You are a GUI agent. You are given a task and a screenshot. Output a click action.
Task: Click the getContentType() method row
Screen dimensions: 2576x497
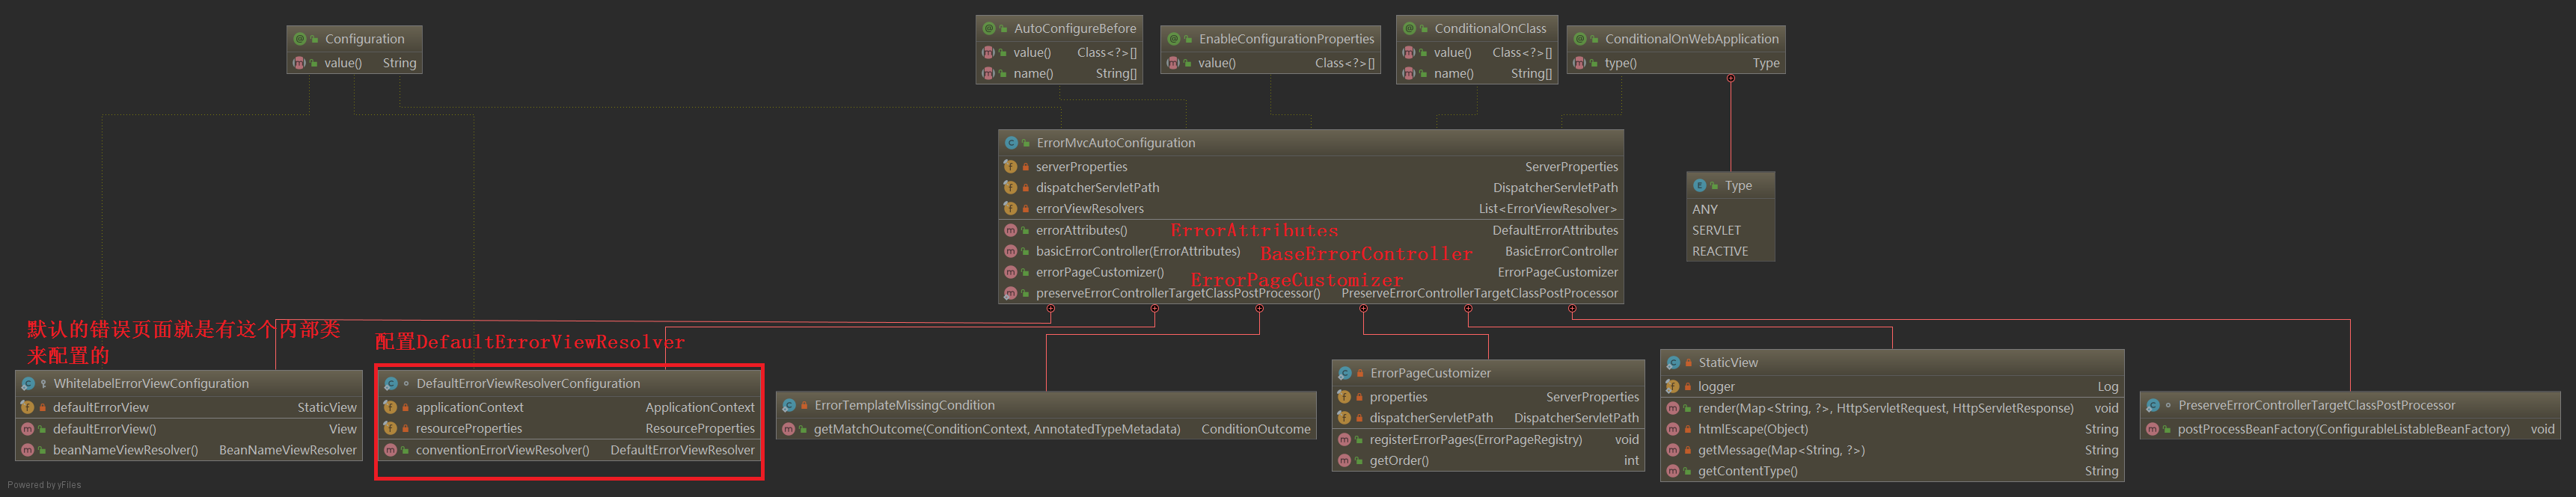1892,471
